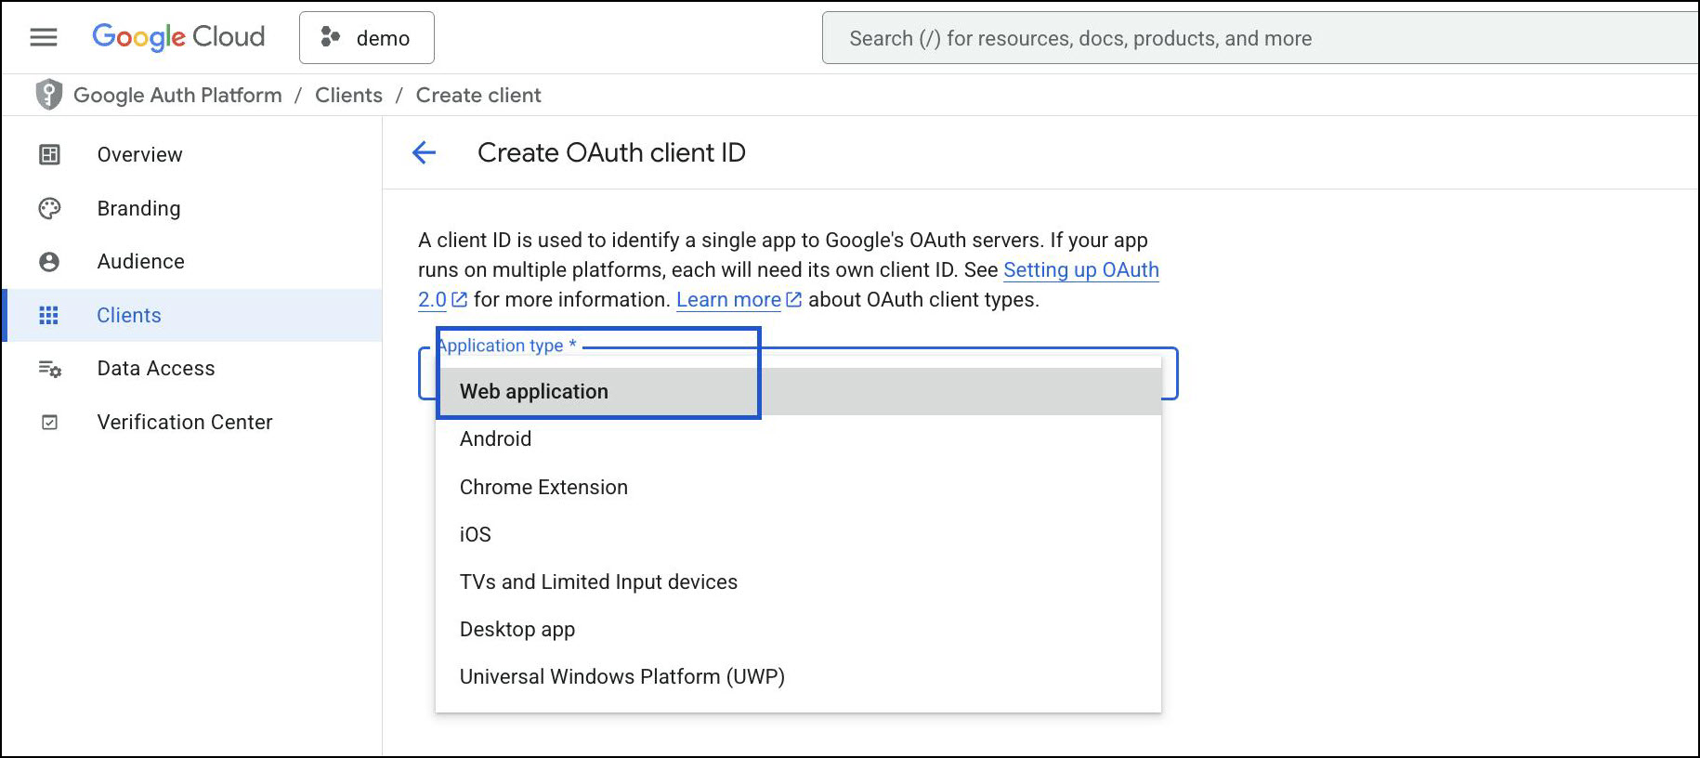Click the back arrow beside Create OAuth client ID
Viewport: 1700px width, 758px height.
point(424,152)
